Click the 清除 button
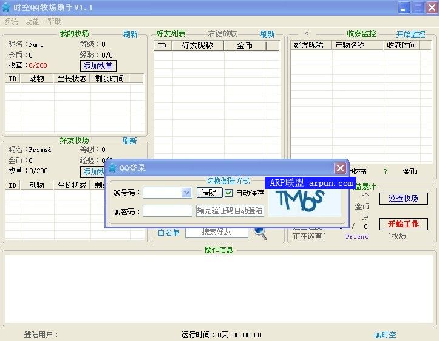 coord(209,193)
